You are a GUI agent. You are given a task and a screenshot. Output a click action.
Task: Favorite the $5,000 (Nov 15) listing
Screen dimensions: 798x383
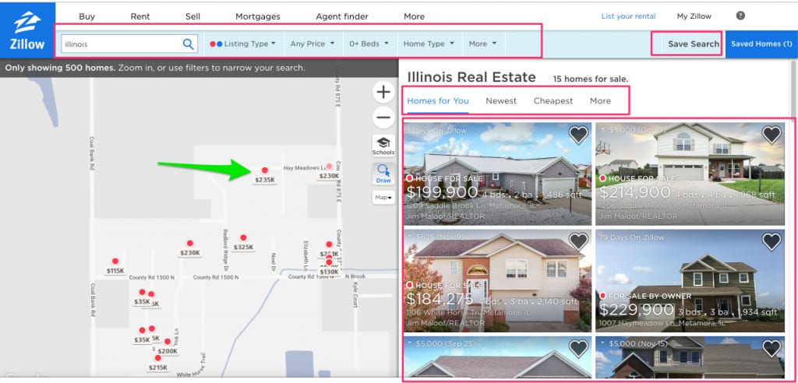(771, 349)
